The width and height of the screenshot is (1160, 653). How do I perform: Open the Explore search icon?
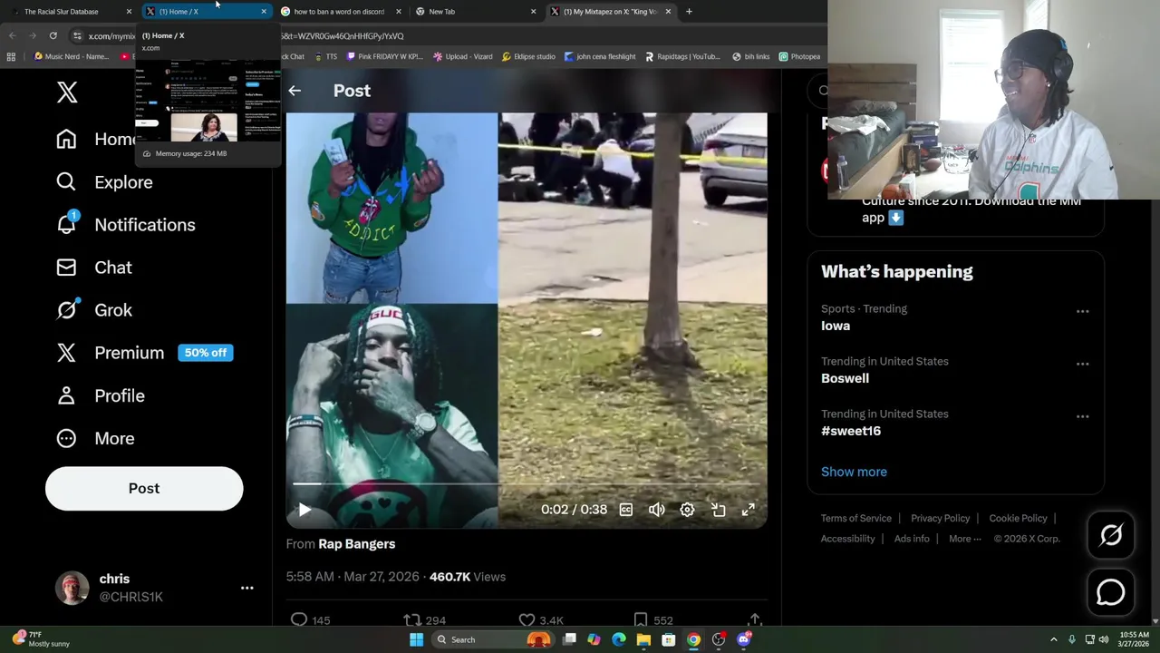pyautogui.click(x=66, y=182)
